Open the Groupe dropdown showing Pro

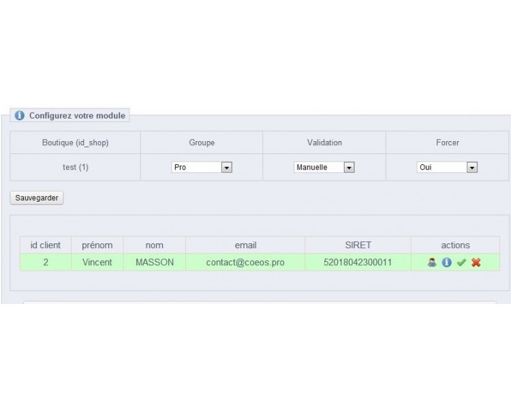tap(202, 167)
